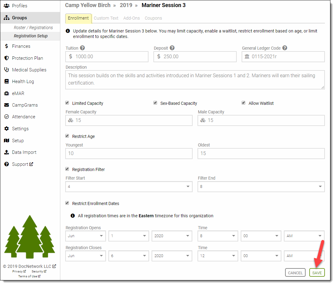The image size is (335, 285).
Task: Click the Medical Supplies stethoscope icon
Action: click(6, 70)
